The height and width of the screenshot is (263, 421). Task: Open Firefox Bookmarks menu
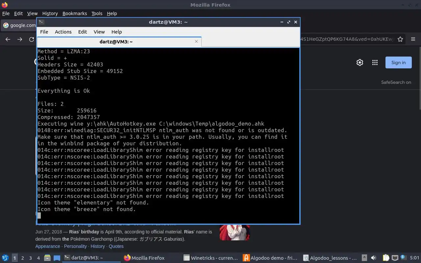[75, 13]
